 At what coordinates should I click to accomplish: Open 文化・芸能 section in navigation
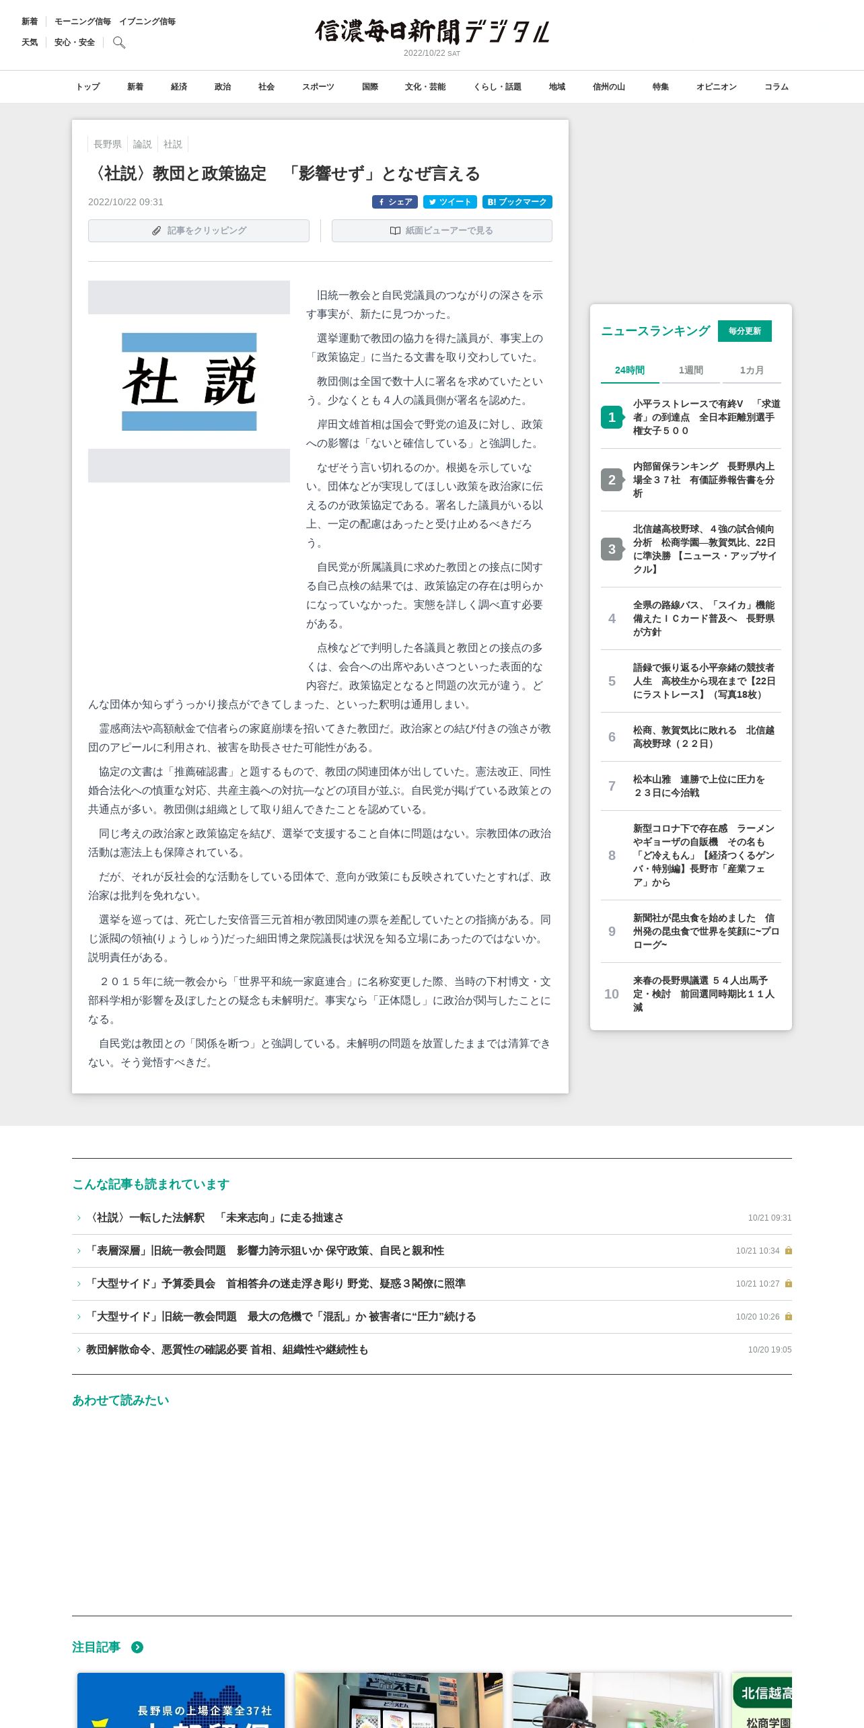(425, 87)
